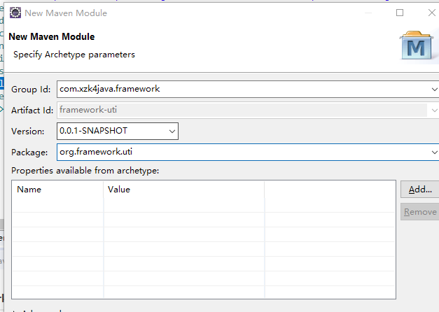Viewport: 439px width, 312px height.
Task: Click the New Maven Module title bar text
Action: (66, 13)
